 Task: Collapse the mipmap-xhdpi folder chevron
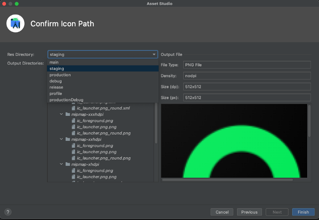[61, 164]
